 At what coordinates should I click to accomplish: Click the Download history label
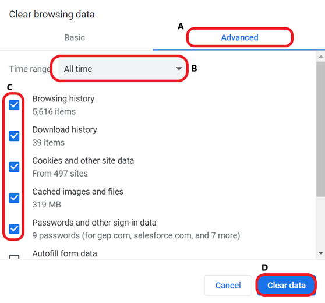point(65,129)
